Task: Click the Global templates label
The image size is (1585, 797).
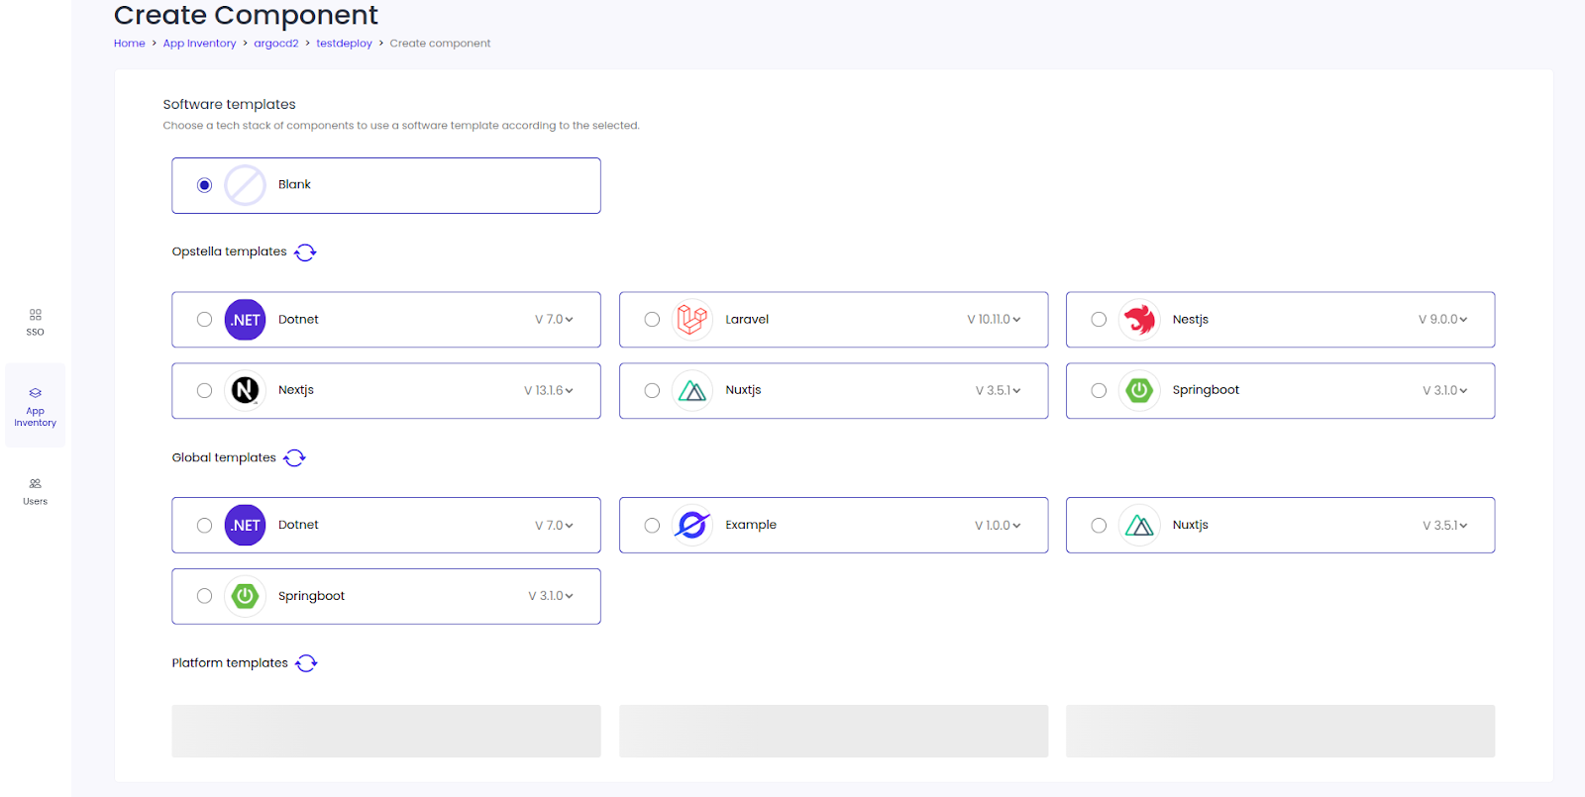Action: pos(224,457)
